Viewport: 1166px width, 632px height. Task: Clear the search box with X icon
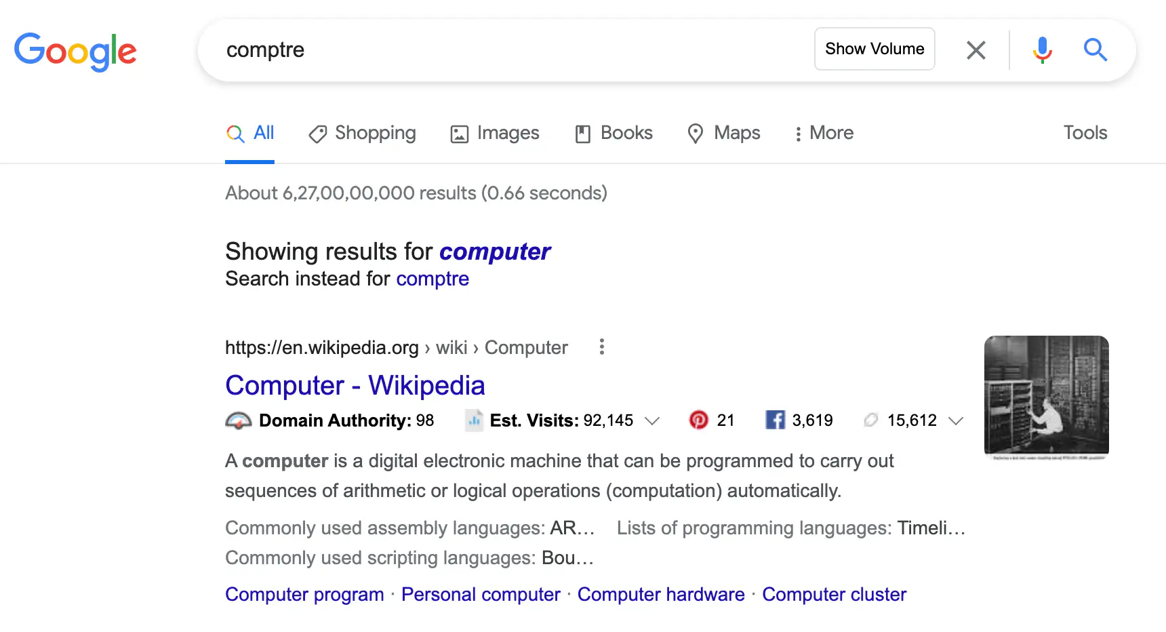pos(976,50)
